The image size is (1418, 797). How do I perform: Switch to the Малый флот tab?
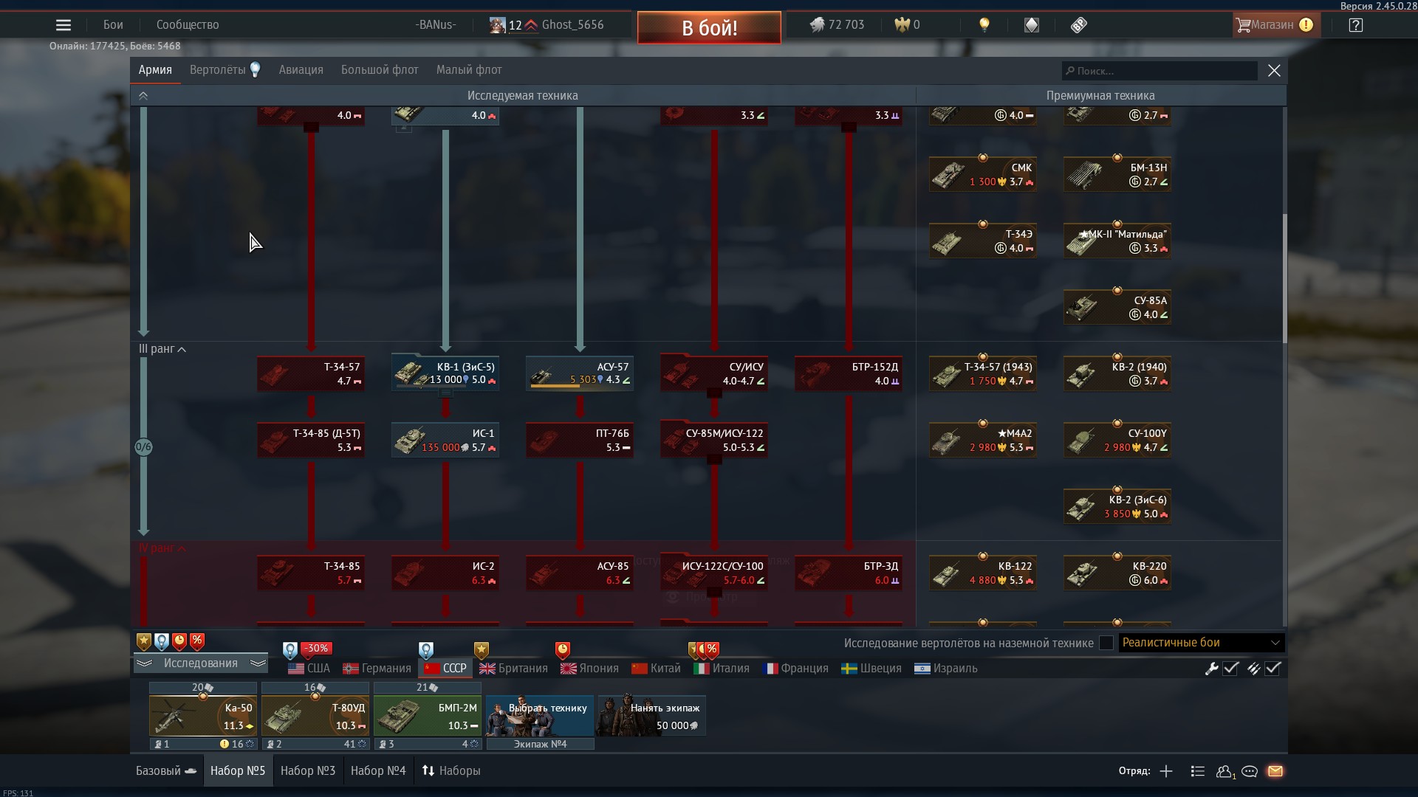tap(469, 70)
